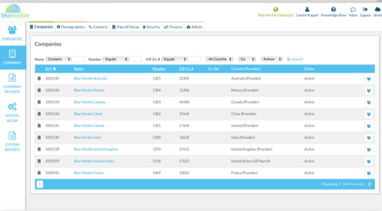Sort by ID # column header

[x=48, y=69]
